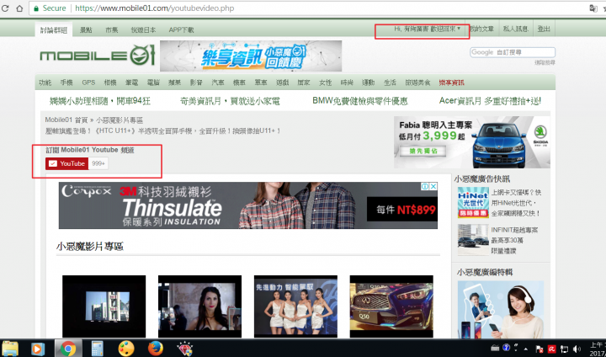Open the 單車 navigation menu
Screen dimensions: 606x357
coord(261,83)
